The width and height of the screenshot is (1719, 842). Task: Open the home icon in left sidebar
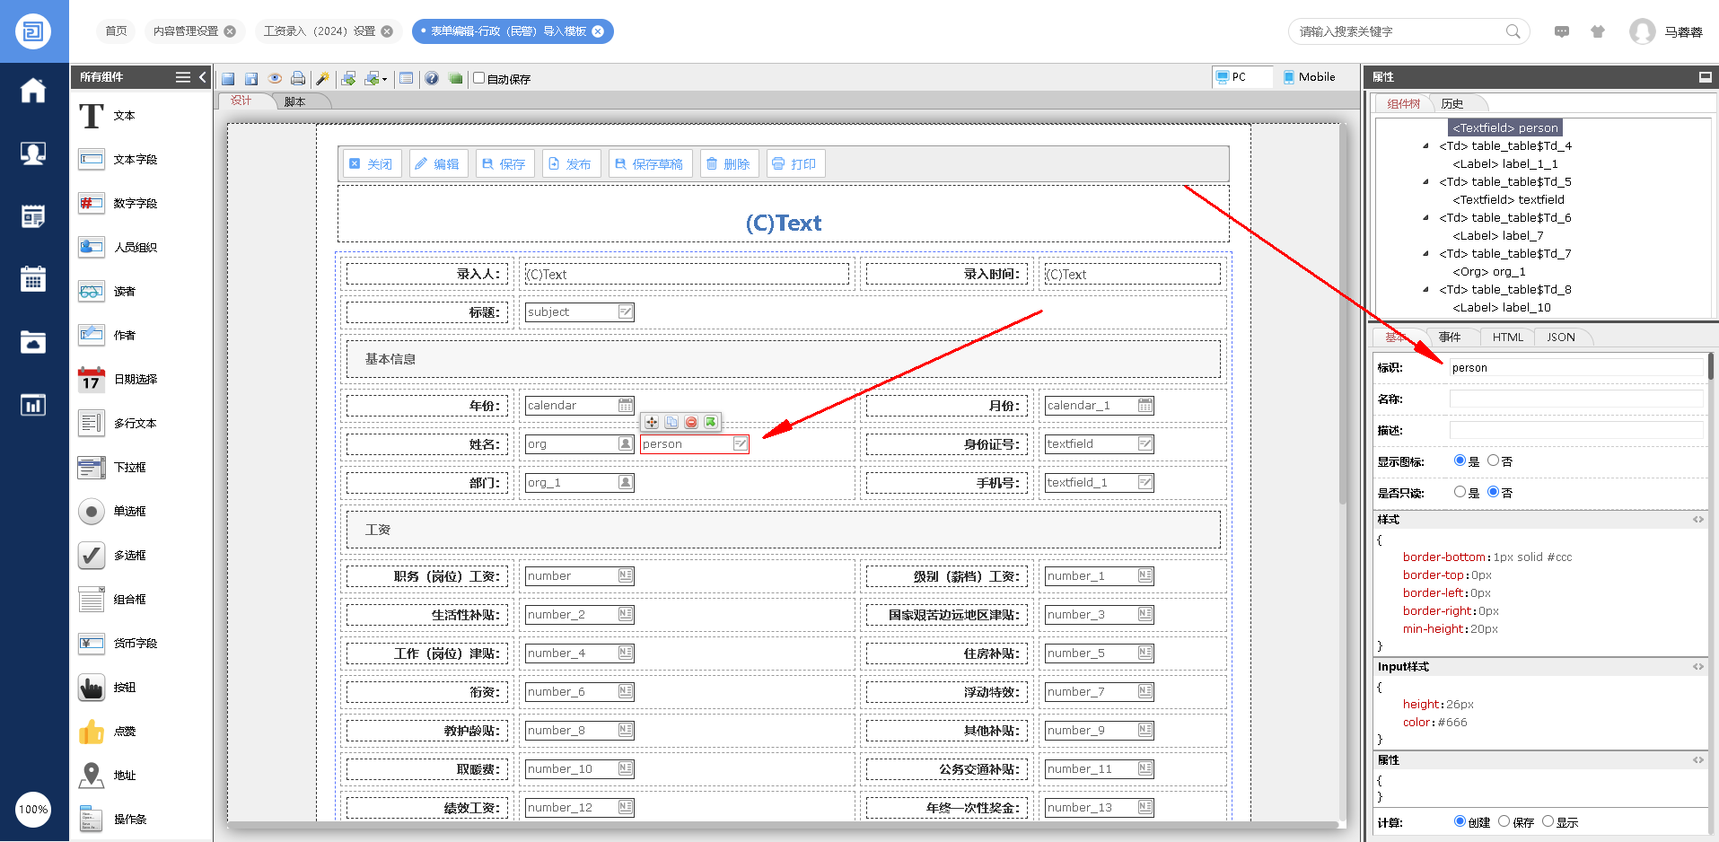pos(33,91)
